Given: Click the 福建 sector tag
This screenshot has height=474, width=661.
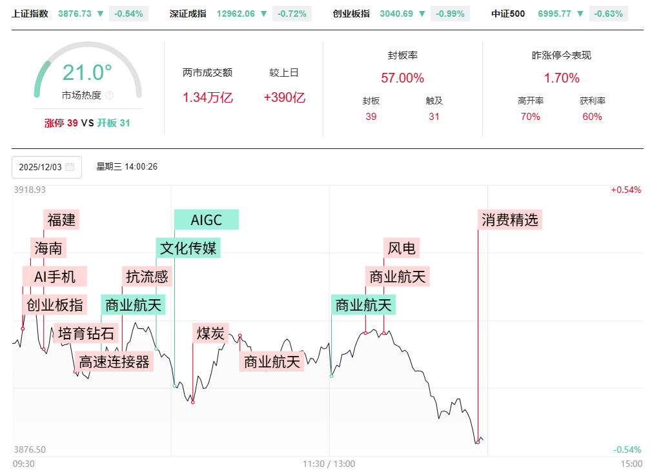Looking at the screenshot, I should click(x=61, y=220).
